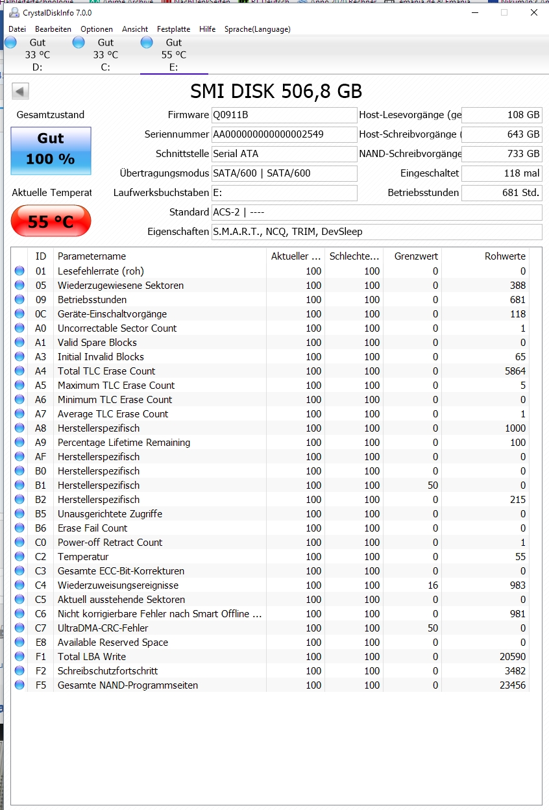The height and width of the screenshot is (810, 549).
Task: Click status orb for Unausgerichtete Zugriffe
Action: tap(19, 514)
